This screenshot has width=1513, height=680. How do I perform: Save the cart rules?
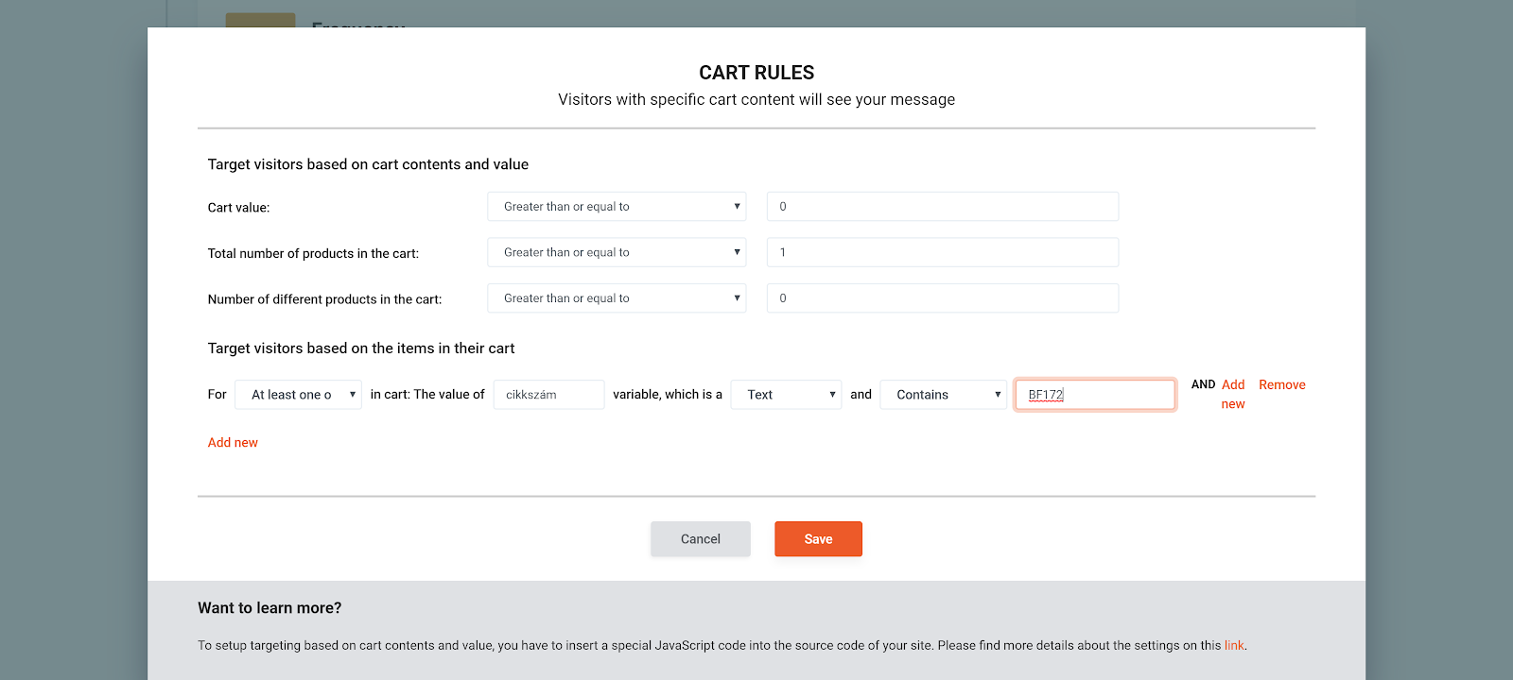click(x=818, y=539)
